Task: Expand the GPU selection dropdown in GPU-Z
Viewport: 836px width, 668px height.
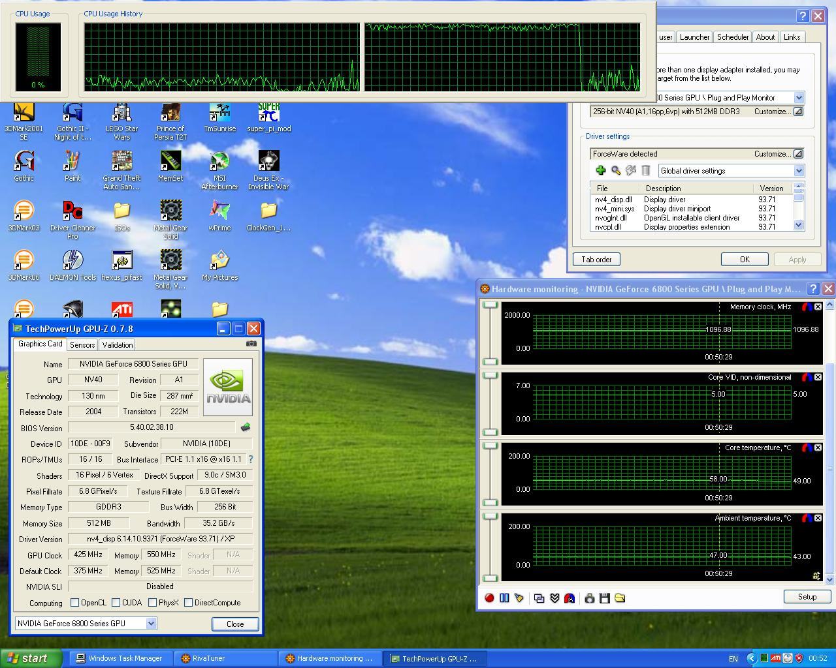Action: 151,623
